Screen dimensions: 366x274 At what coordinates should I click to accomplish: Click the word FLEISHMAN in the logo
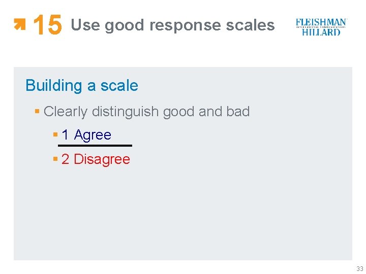(321, 22)
